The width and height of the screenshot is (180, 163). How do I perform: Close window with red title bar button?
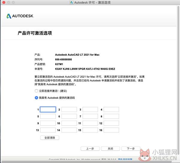click(x=4, y=2)
